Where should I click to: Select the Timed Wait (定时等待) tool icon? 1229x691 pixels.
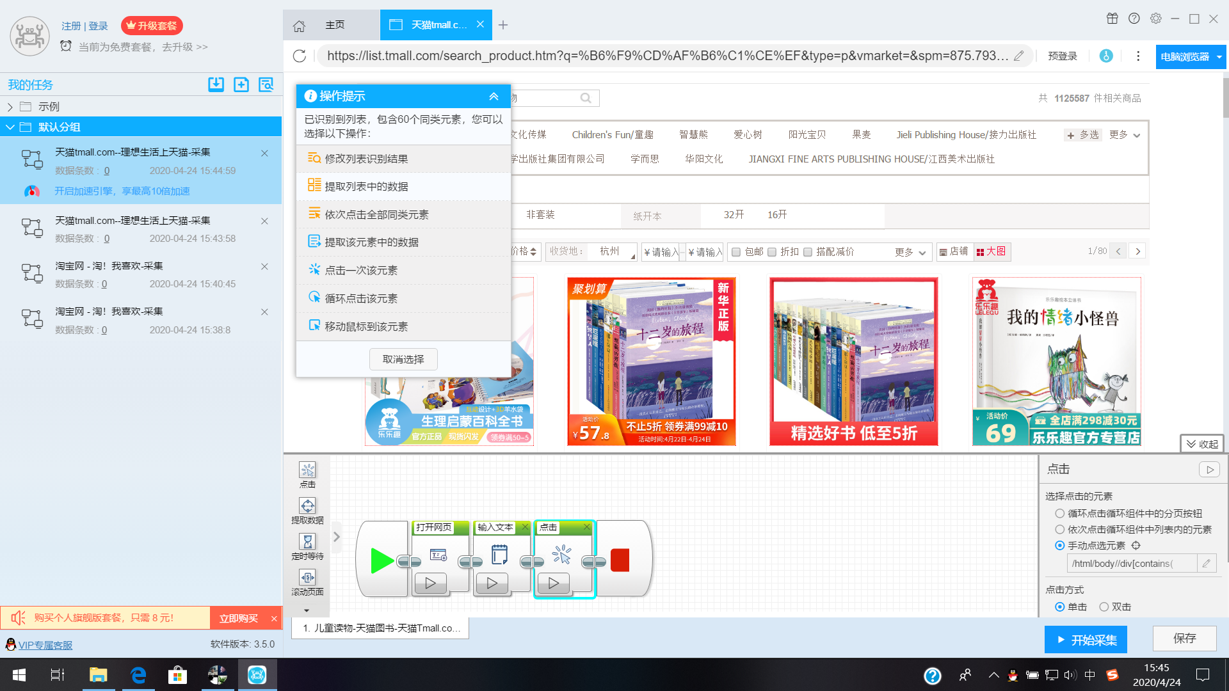(x=307, y=542)
